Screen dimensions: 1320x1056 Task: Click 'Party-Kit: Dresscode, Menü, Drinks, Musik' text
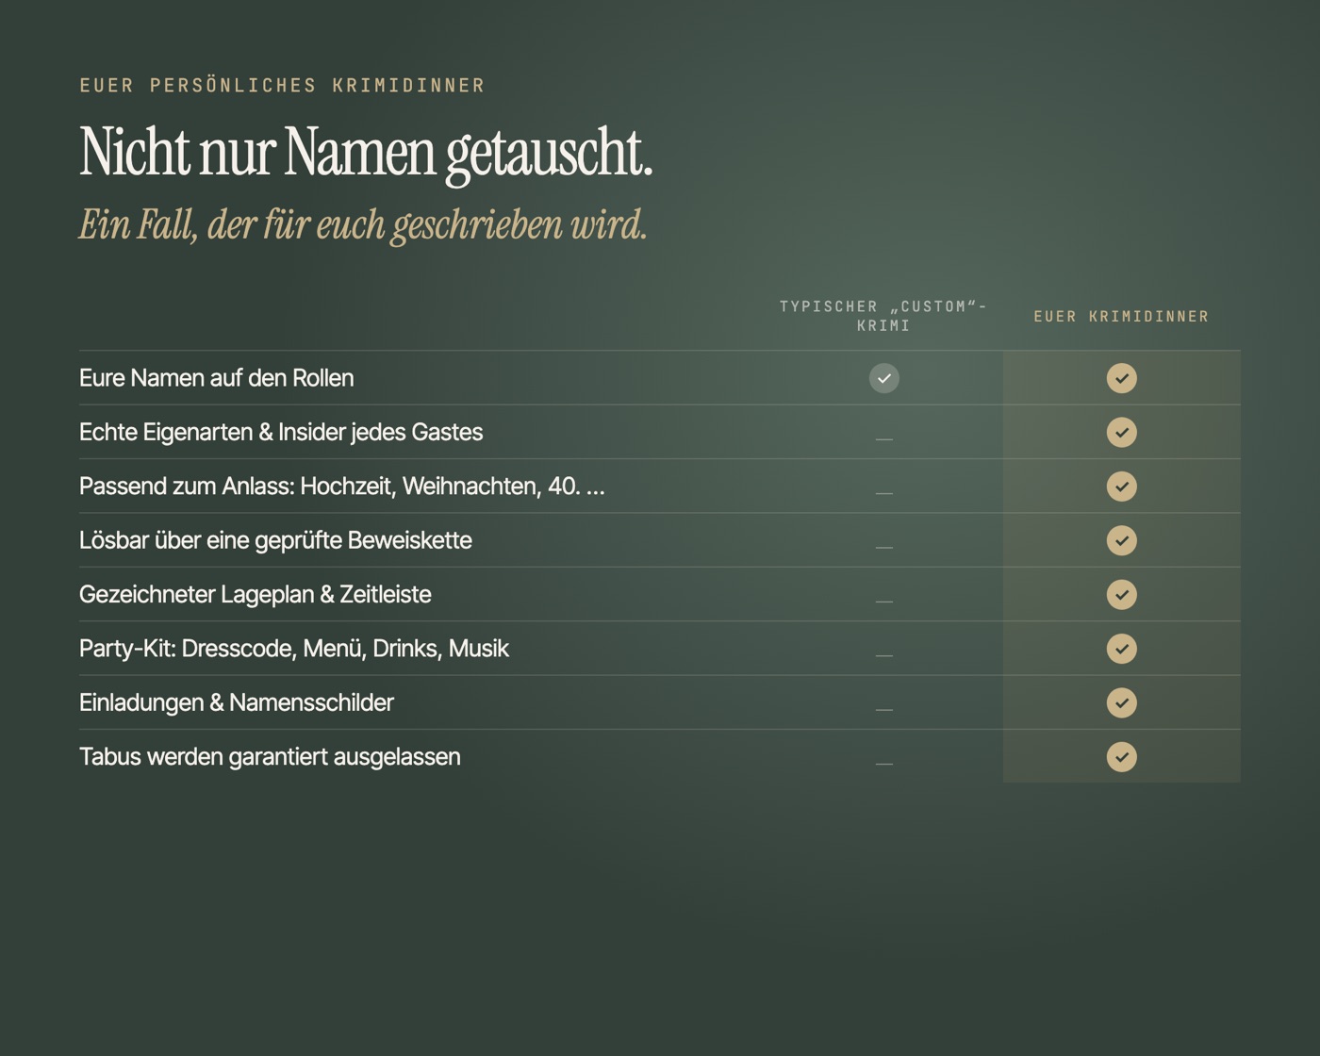[294, 649]
